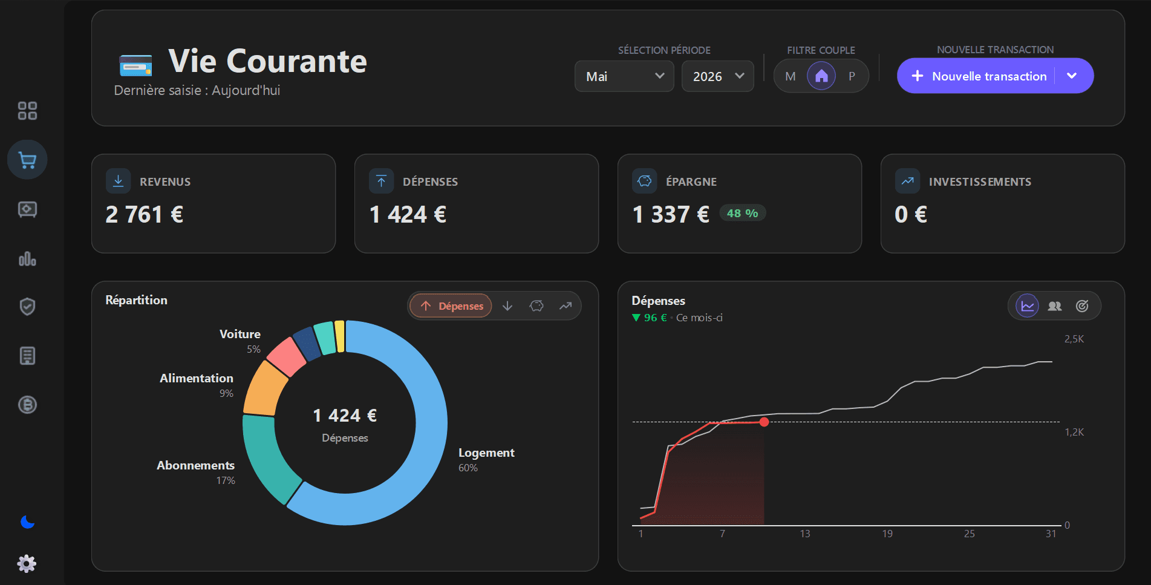Select the P couple filter
The image size is (1151, 585).
852,76
